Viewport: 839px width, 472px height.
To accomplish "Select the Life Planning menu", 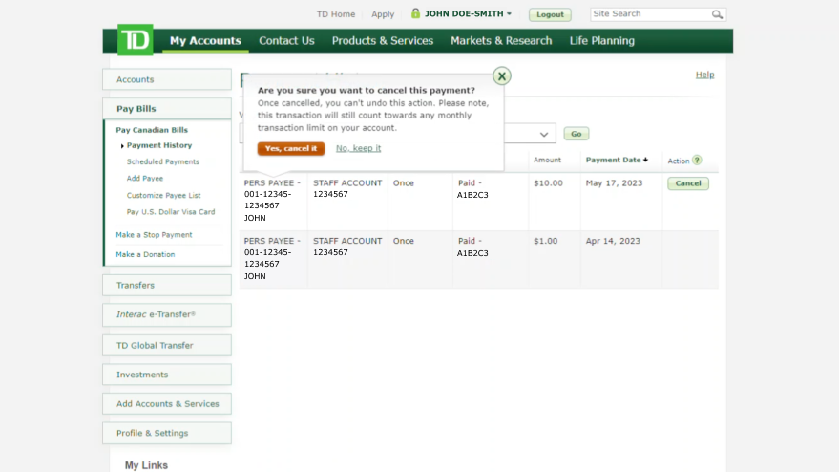I will coord(602,41).
